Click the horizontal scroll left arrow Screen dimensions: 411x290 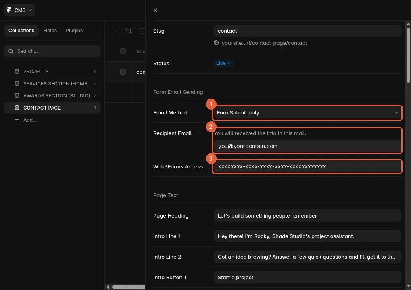[x=108, y=287]
